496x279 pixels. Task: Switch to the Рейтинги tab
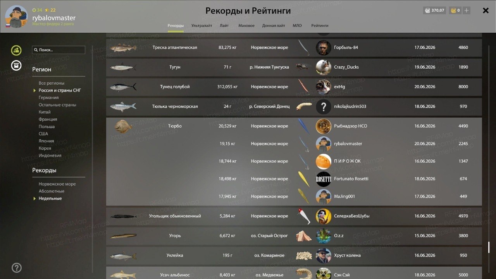click(320, 26)
